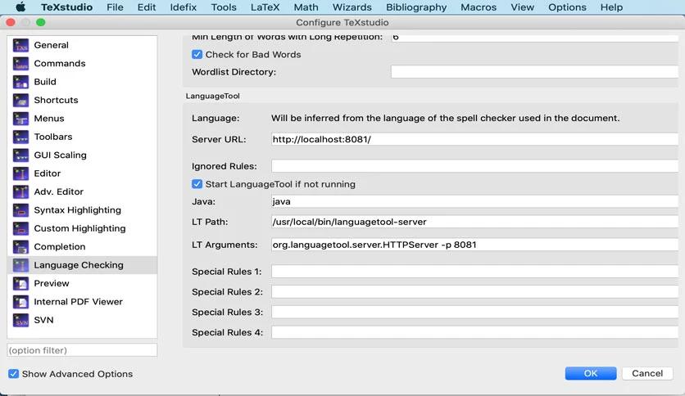Image resolution: width=685 pixels, height=396 pixels.
Task: Open the Edit menu
Action: pos(147,7)
